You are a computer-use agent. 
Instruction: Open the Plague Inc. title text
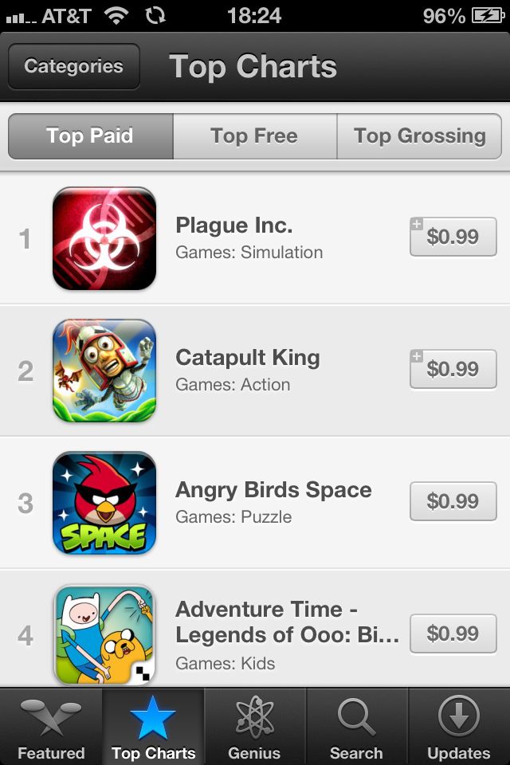click(x=234, y=226)
